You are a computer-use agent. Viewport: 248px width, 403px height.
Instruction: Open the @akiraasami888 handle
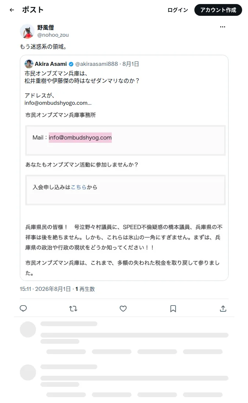tap(97, 64)
